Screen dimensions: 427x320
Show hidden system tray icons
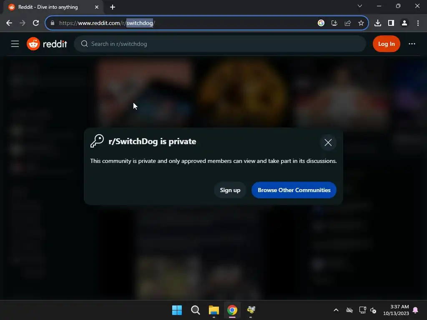tap(336, 310)
